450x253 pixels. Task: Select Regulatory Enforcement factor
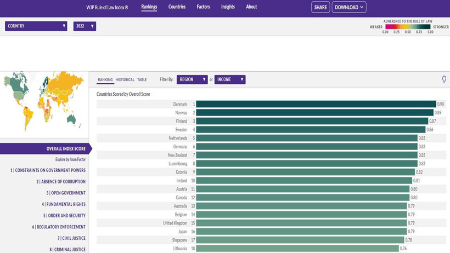tap(59, 227)
